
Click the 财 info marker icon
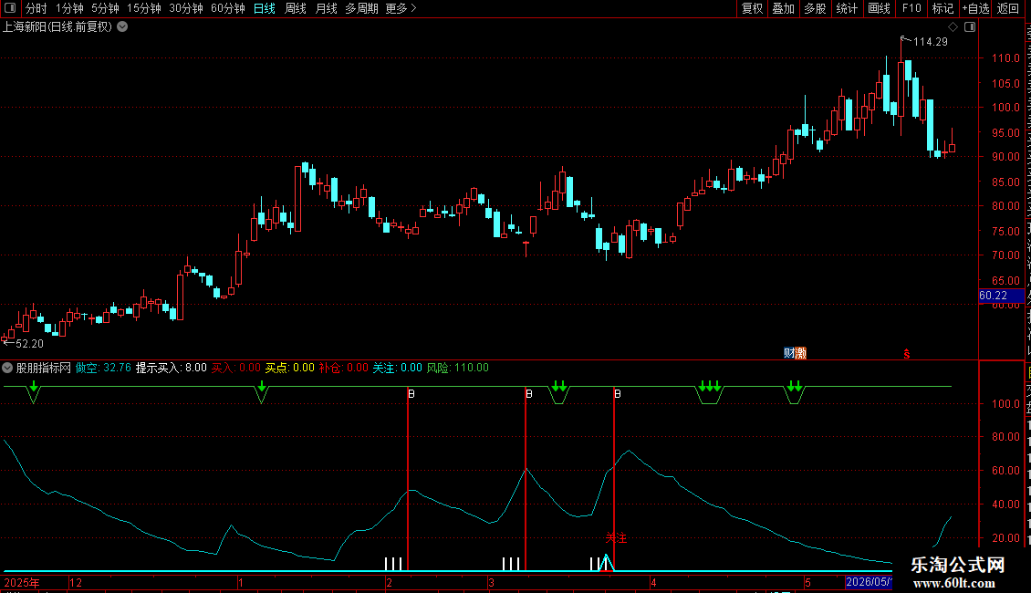788,353
